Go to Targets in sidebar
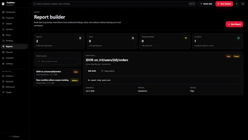This screenshot has width=248, height=140. coord(14,23)
